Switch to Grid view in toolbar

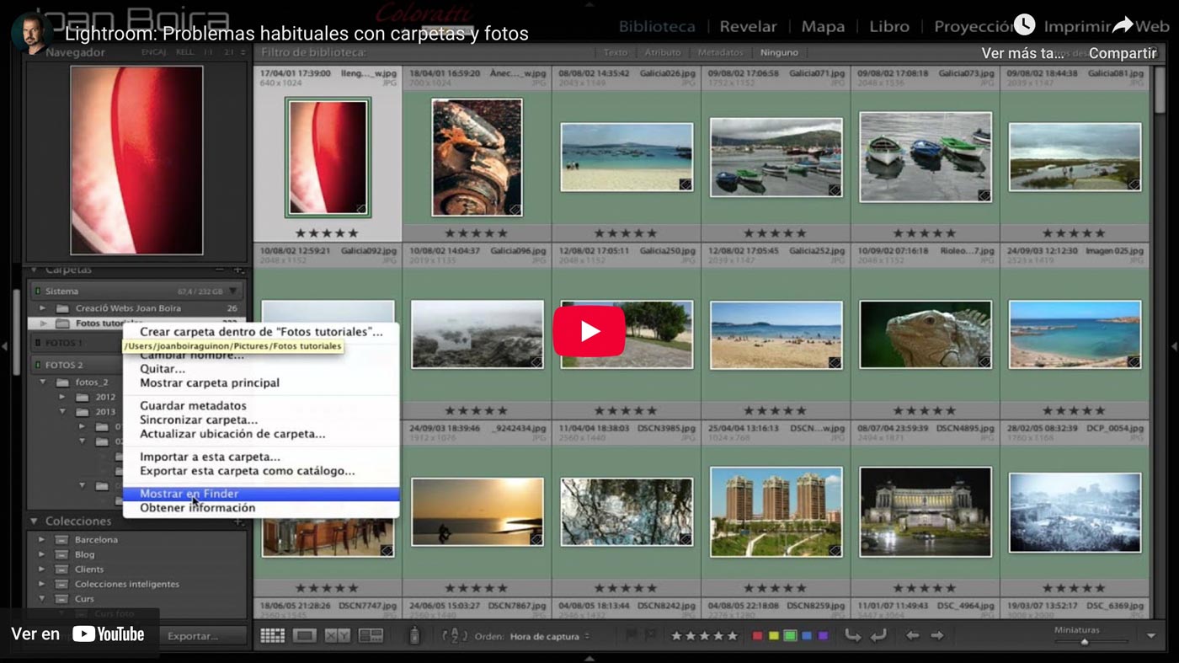272,636
